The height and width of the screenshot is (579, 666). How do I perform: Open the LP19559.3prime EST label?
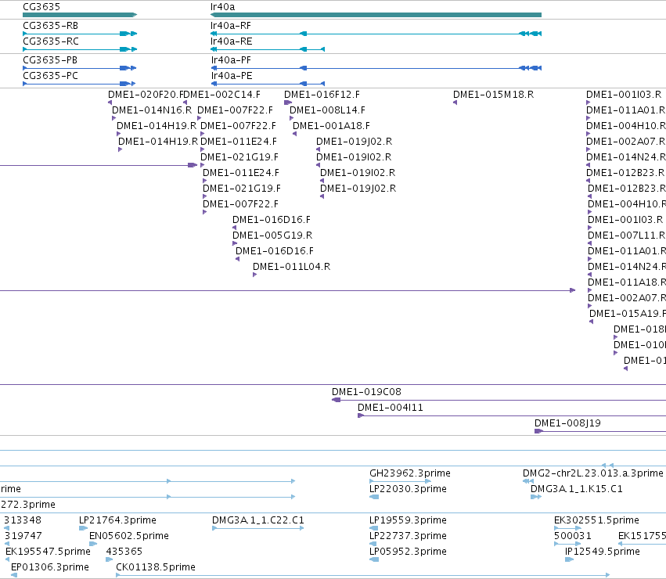click(x=408, y=520)
